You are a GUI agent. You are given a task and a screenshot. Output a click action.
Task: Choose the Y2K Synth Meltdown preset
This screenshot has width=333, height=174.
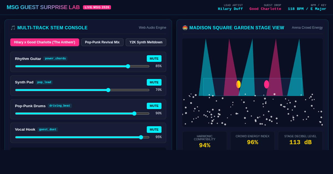pyautogui.click(x=146, y=42)
